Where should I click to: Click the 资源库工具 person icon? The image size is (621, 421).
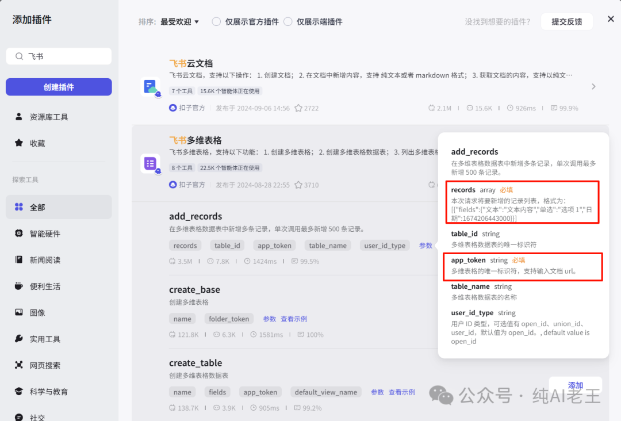pos(18,116)
